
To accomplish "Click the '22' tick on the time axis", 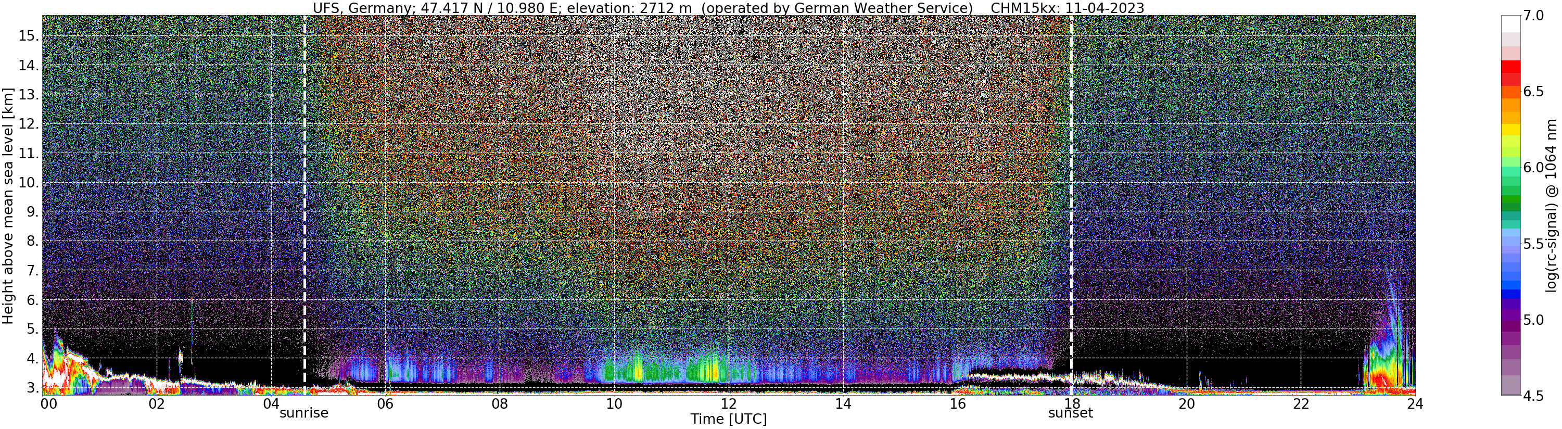I will (1301, 403).
